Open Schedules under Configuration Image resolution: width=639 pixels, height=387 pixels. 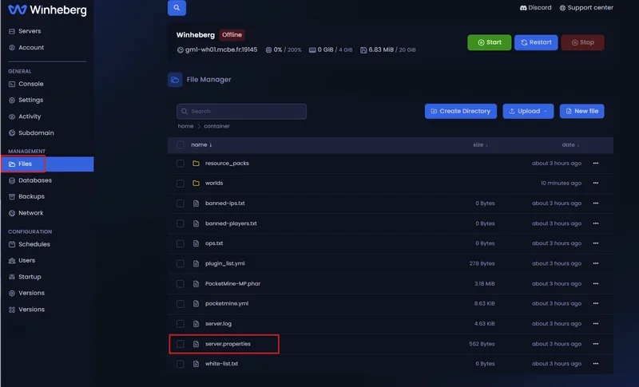(x=30, y=244)
